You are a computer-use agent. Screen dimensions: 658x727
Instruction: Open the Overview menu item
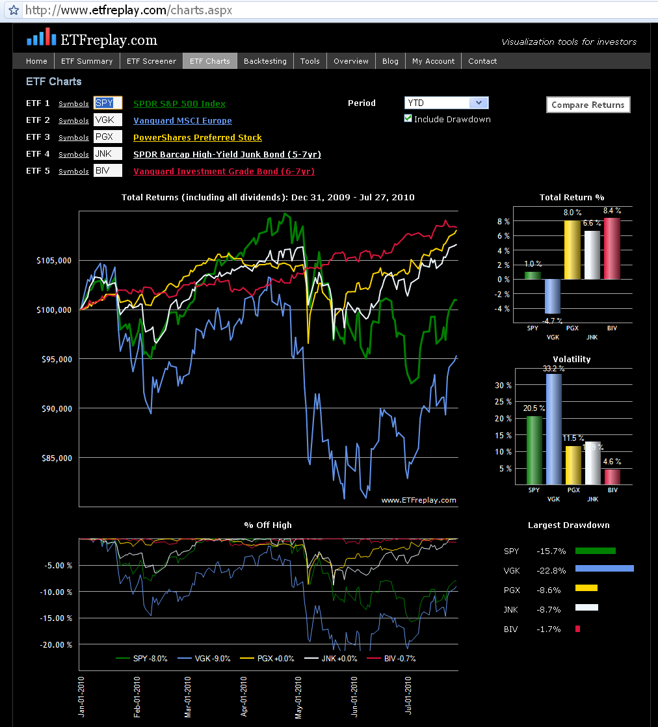(351, 60)
